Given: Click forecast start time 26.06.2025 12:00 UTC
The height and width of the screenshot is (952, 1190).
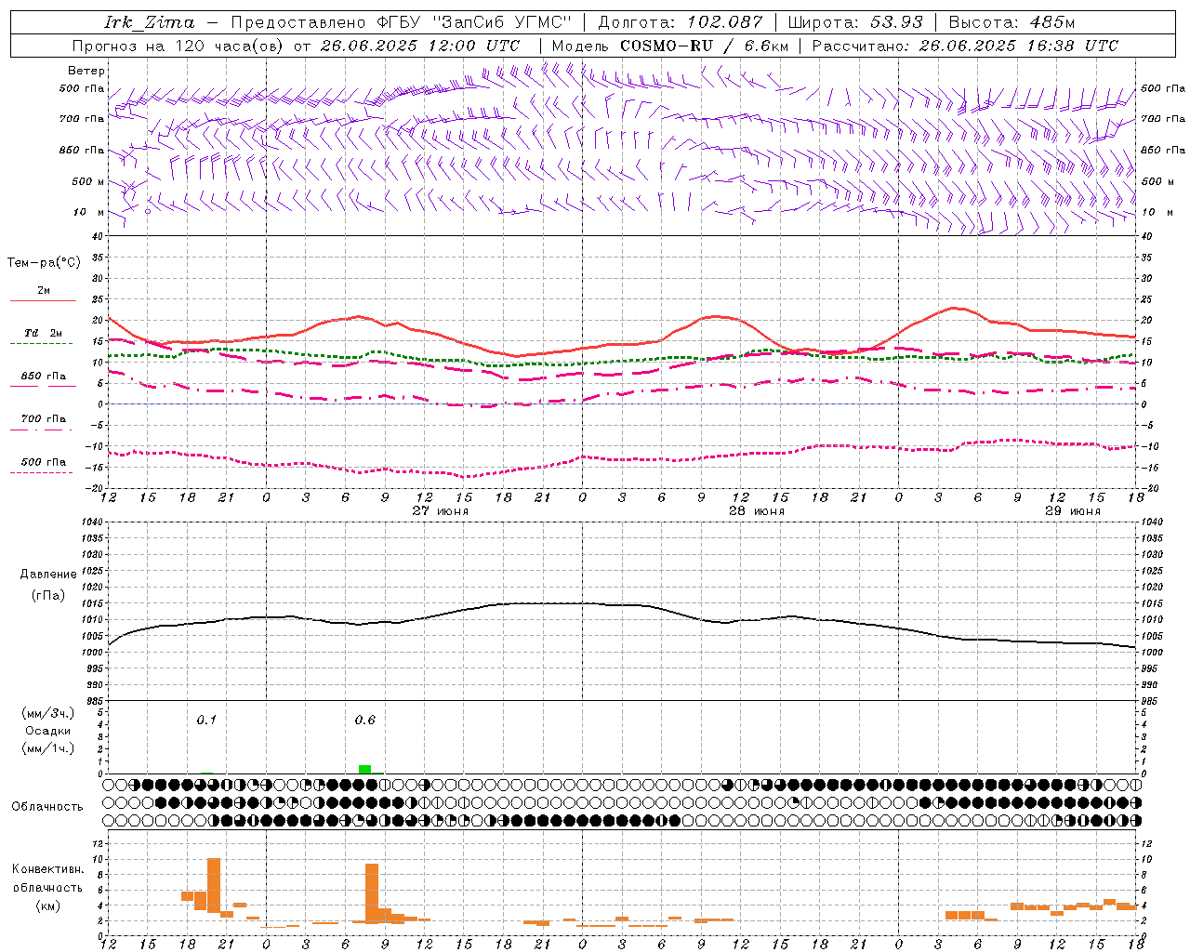Looking at the screenshot, I should [420, 46].
